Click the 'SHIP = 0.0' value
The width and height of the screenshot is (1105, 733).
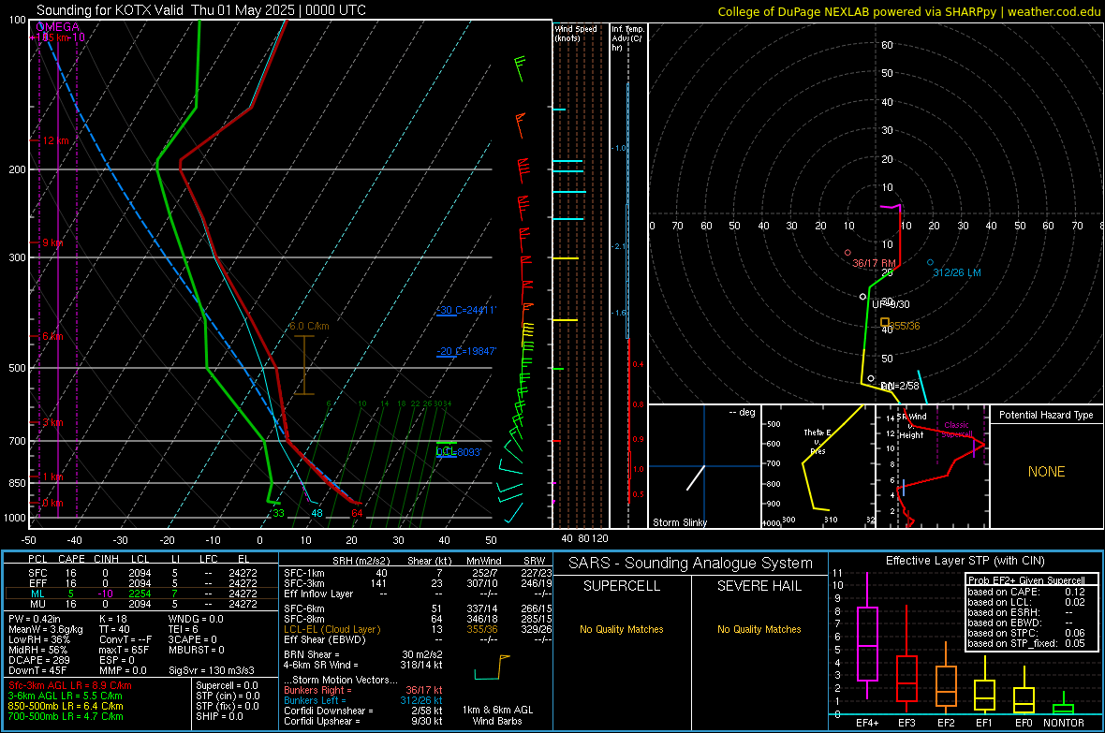219,716
